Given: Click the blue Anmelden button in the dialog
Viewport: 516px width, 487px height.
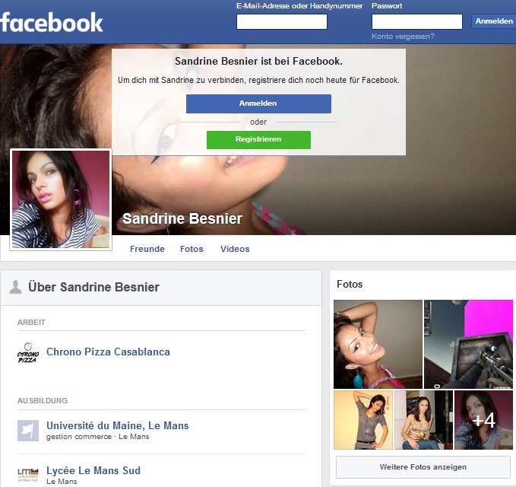Looking at the screenshot, I should click(258, 103).
